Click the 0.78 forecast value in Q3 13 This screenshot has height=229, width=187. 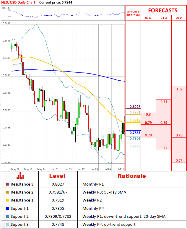(148, 135)
